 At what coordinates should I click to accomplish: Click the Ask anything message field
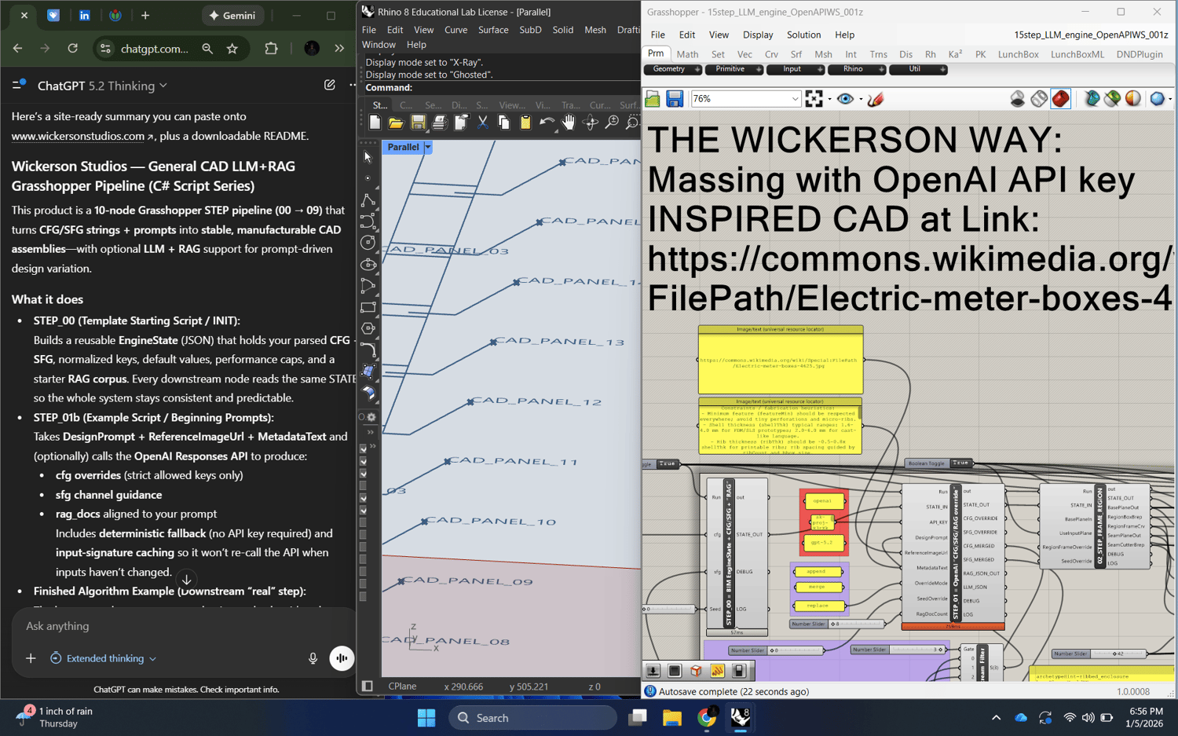click(x=183, y=626)
